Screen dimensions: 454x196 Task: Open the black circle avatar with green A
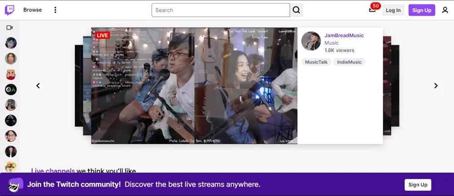tap(11, 90)
